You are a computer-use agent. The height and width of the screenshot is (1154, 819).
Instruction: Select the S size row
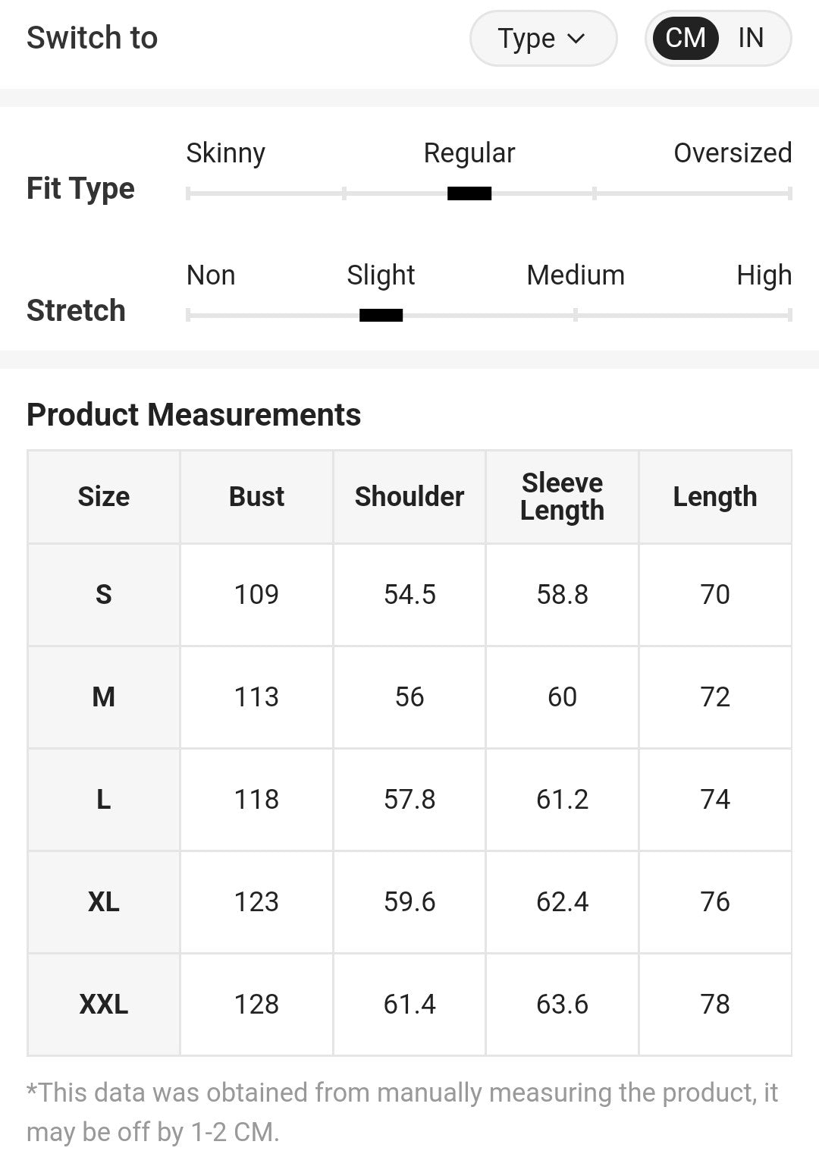click(104, 594)
